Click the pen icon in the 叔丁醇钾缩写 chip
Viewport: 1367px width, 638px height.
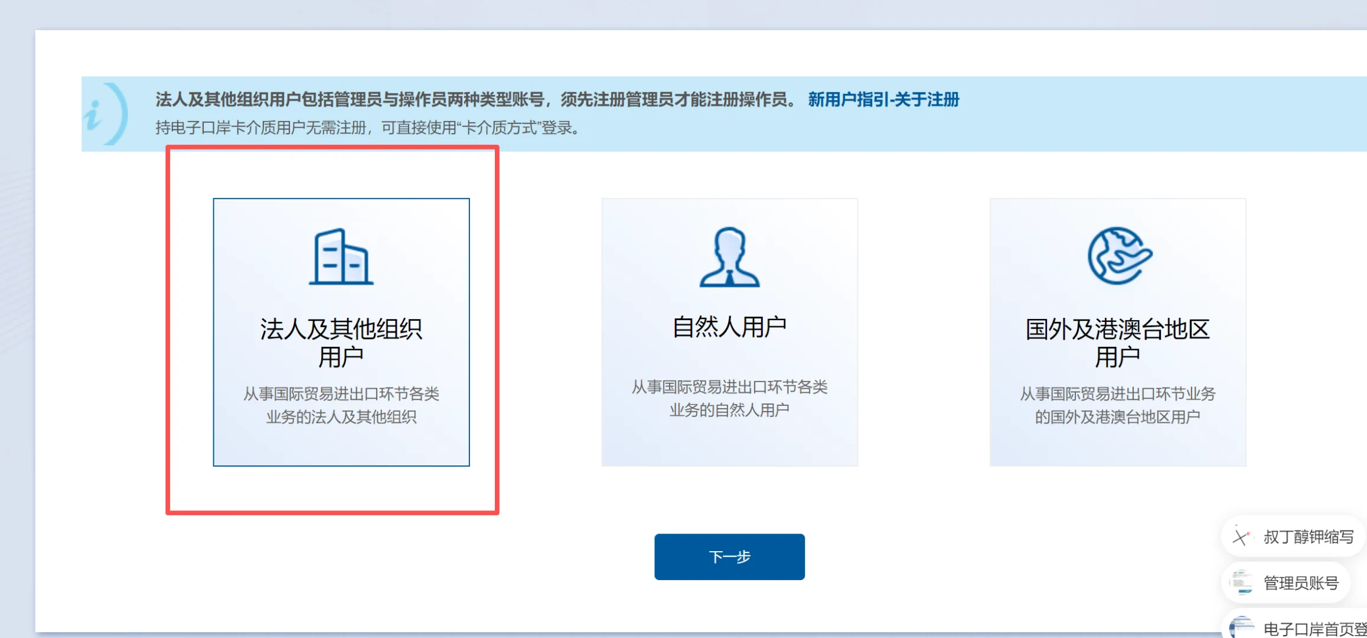tap(1242, 538)
